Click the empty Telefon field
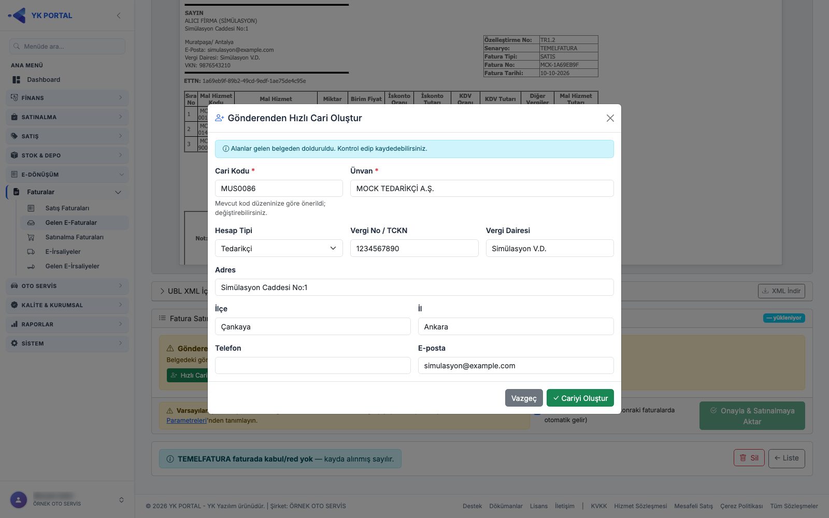The image size is (829, 518). [313, 366]
